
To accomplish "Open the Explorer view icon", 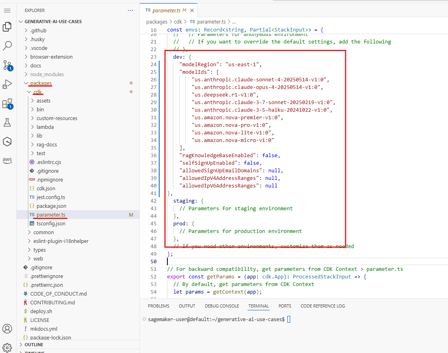I will pos(7,27).
